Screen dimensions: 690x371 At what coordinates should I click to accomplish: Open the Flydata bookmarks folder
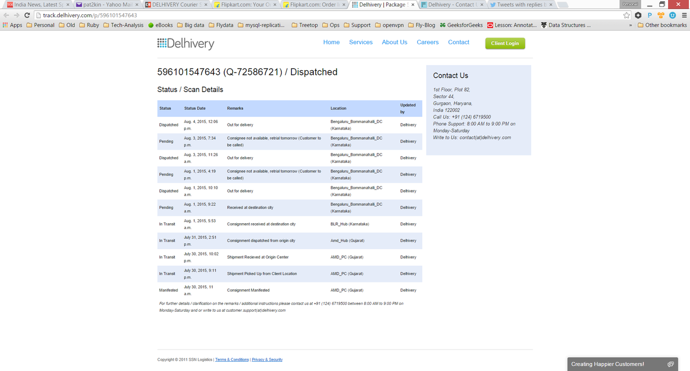point(220,25)
